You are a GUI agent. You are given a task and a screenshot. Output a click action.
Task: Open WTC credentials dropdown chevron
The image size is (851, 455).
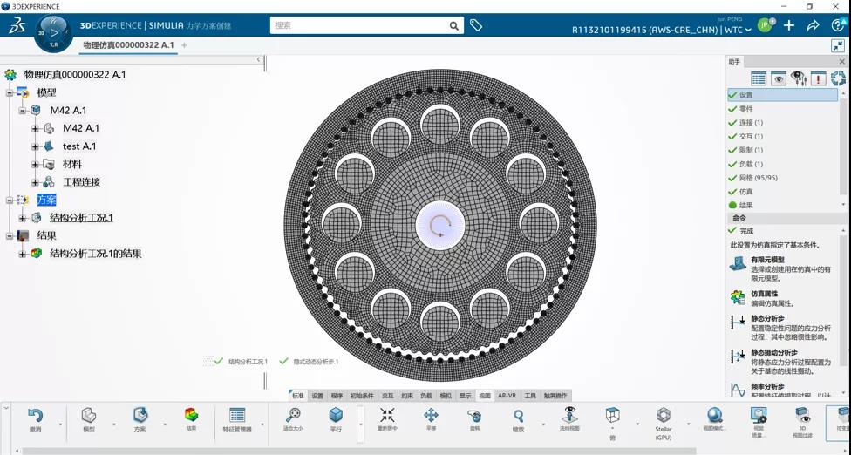tap(748, 30)
